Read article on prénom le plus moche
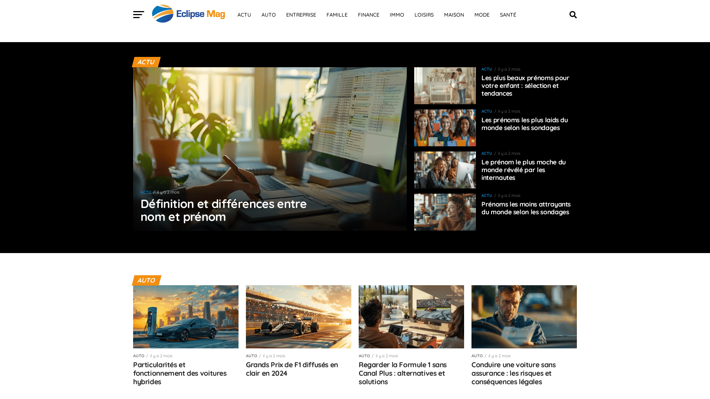This screenshot has width=710, height=399. point(523,170)
